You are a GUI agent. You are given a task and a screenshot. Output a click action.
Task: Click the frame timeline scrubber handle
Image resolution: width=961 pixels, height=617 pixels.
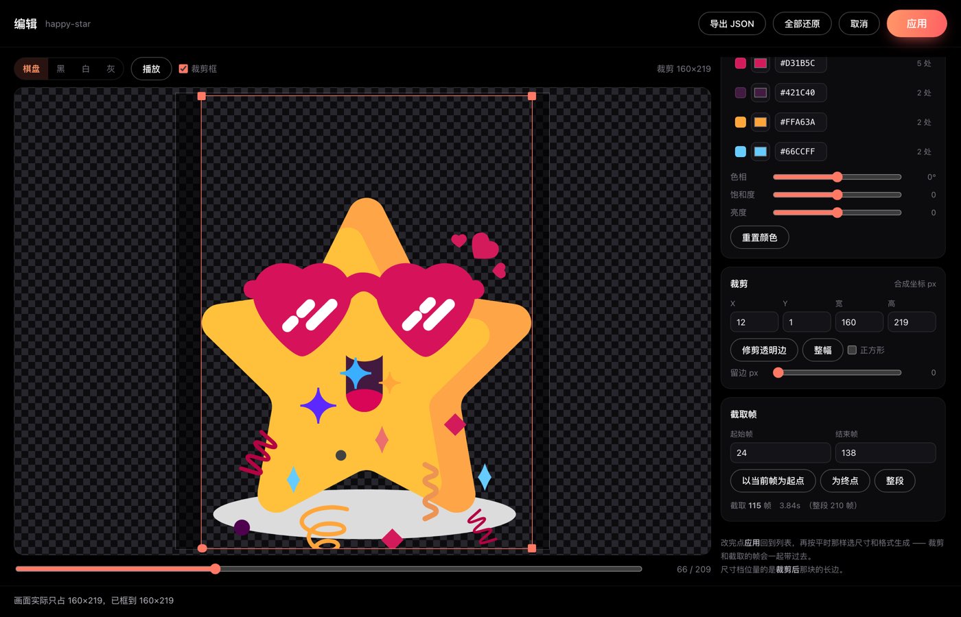tap(216, 569)
